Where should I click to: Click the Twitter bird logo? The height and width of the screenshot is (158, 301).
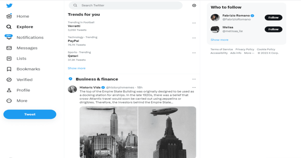9,5
